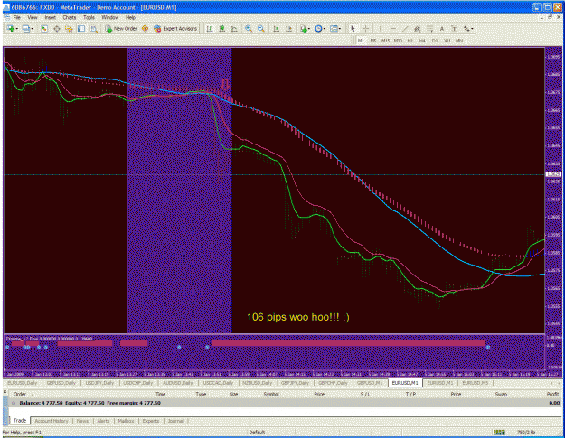Switch to the GBPUSD,Daily chart tab
This screenshot has height=438, width=565.
61,383
